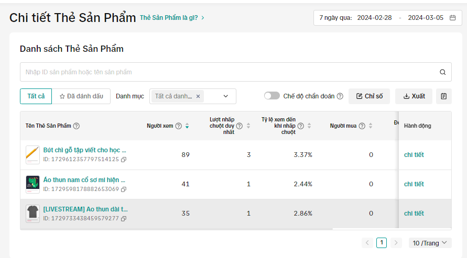Sort by Người mua column
The image size is (467, 258).
click(371, 126)
